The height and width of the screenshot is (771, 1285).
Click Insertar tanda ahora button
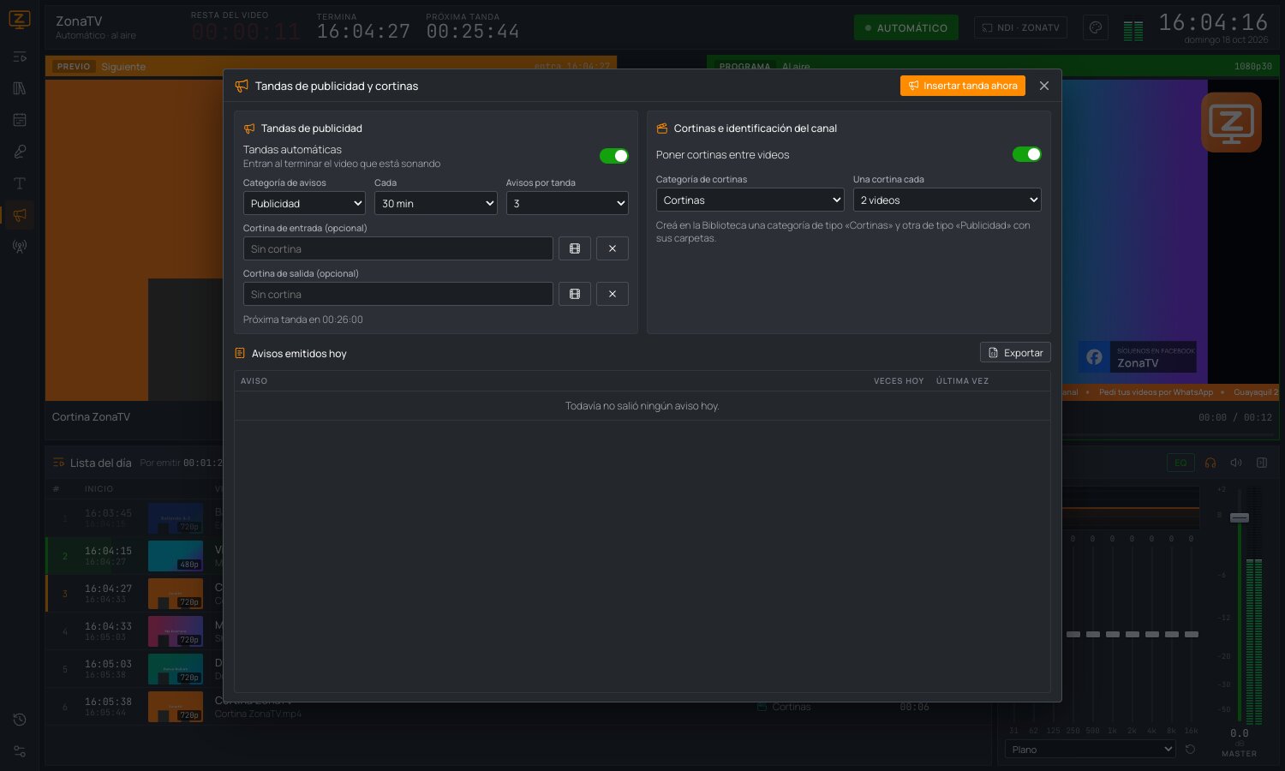tap(963, 86)
